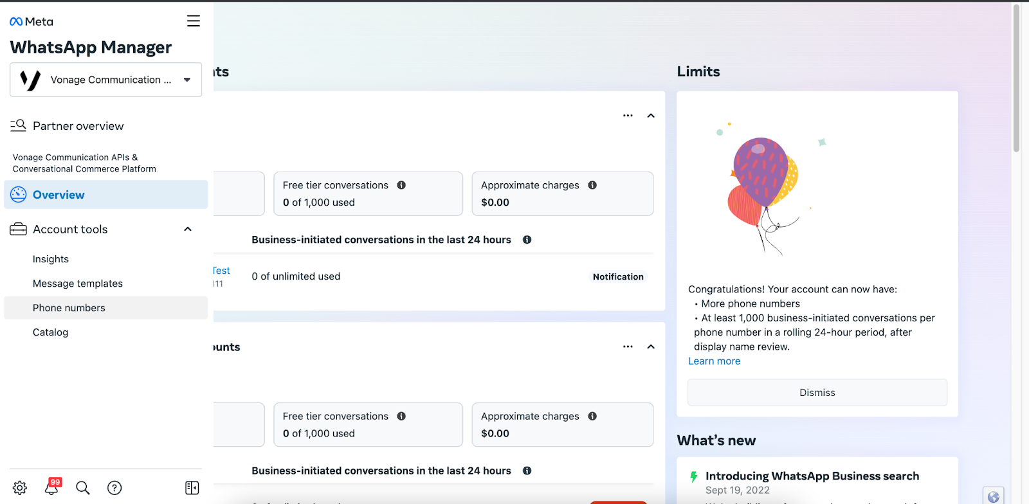1029x504 pixels.
Task: Open the Test phone number link
Action: pos(221,271)
